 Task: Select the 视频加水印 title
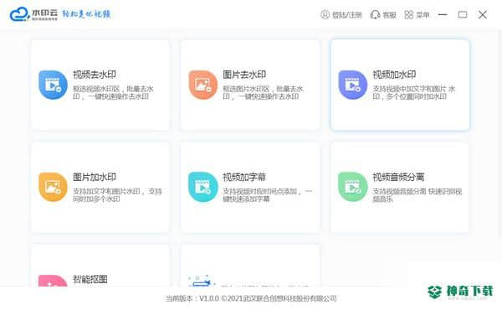pyautogui.click(x=394, y=75)
